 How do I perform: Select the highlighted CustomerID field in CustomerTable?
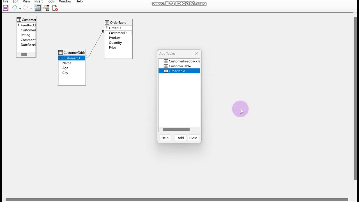coord(72,58)
